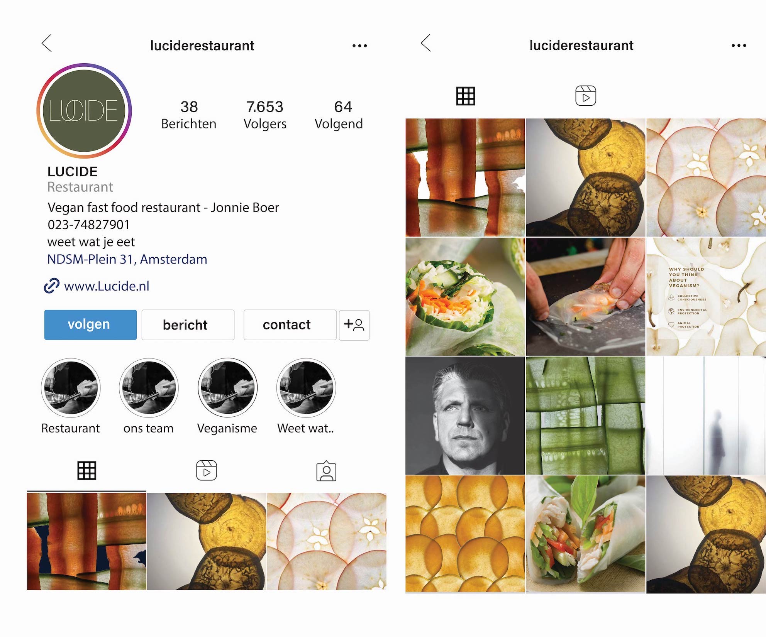Click the blue volgen button

tap(90, 324)
